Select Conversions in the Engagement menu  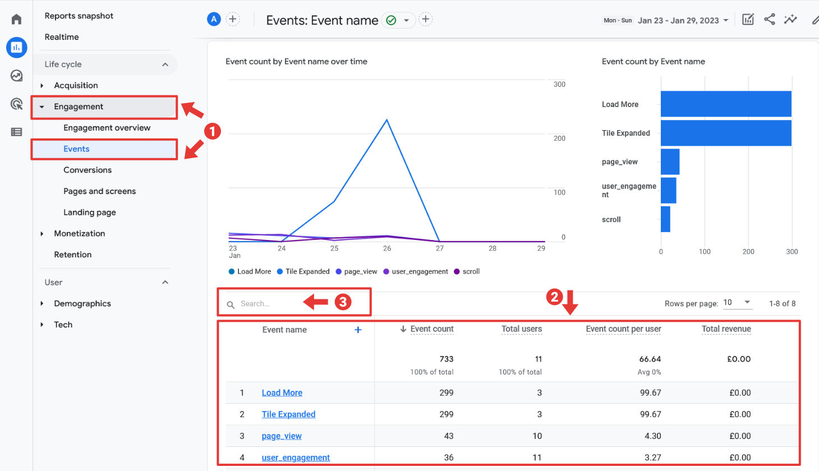point(88,170)
